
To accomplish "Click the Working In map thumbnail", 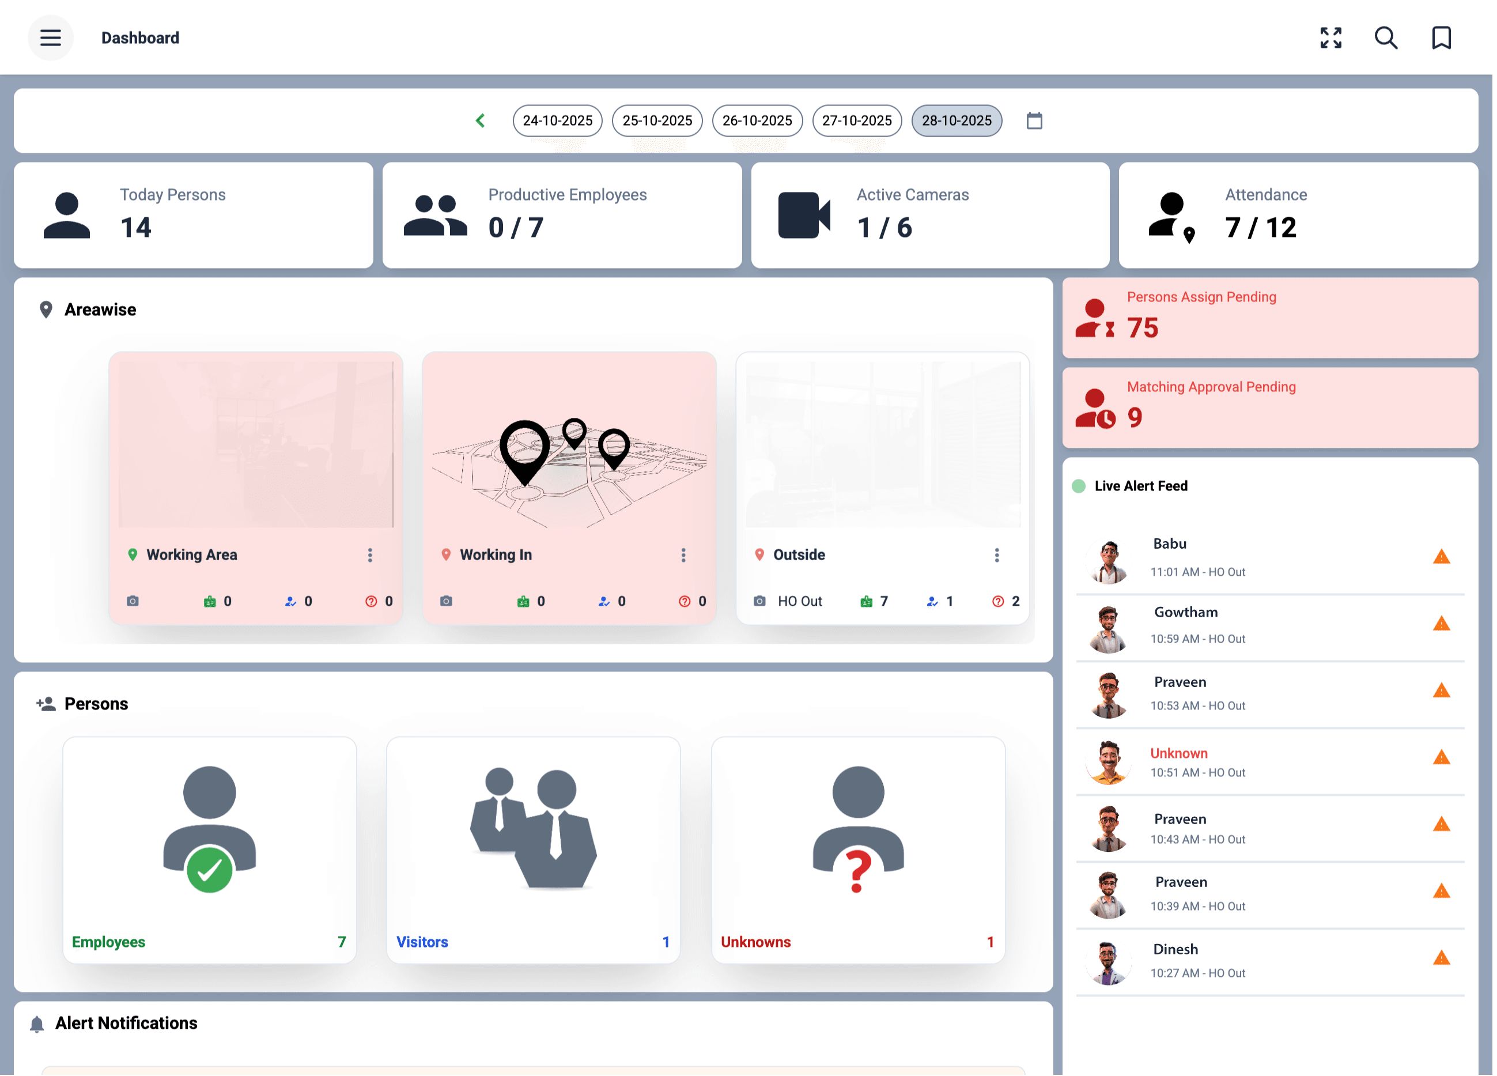I will (x=570, y=445).
